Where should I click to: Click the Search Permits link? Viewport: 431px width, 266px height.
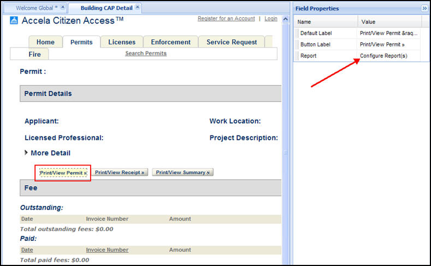(x=146, y=54)
